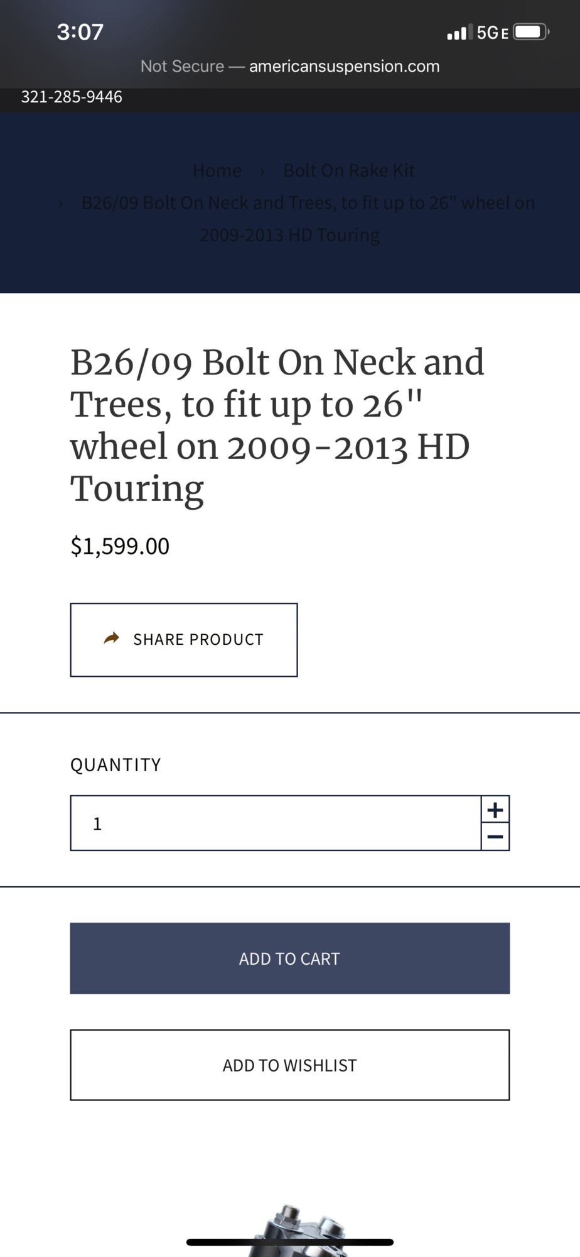Tap the B26/09 product breadcrumb link
The width and height of the screenshot is (580, 1257).
(308, 218)
